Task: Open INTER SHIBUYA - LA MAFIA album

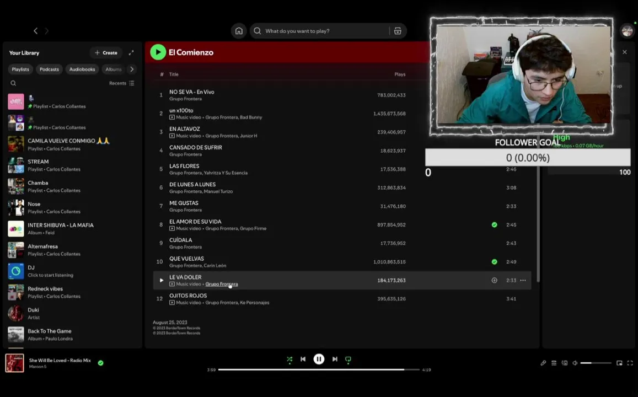Action: click(x=72, y=229)
